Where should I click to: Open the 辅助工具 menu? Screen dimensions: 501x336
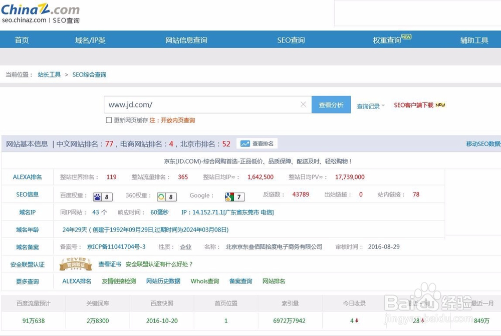(474, 40)
